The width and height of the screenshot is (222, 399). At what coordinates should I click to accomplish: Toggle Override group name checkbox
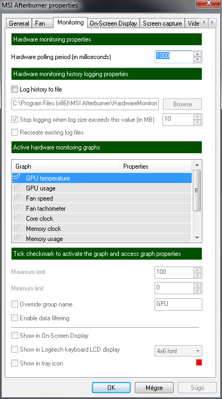pyautogui.click(x=15, y=304)
